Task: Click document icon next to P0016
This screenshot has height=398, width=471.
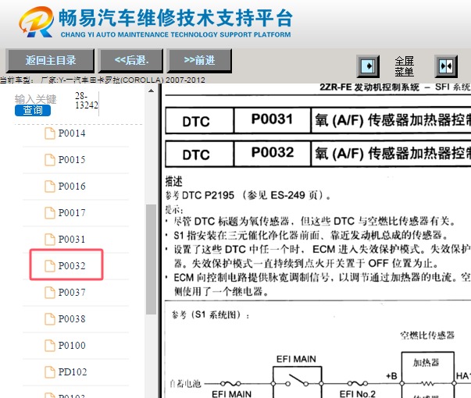Action: (x=50, y=186)
